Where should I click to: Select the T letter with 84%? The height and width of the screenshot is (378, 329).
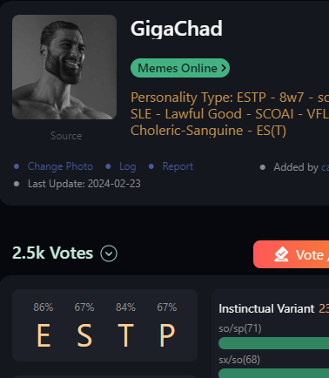(x=125, y=335)
